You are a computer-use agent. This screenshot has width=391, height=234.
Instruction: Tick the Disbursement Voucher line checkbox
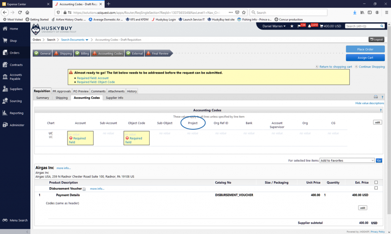tap(376, 188)
